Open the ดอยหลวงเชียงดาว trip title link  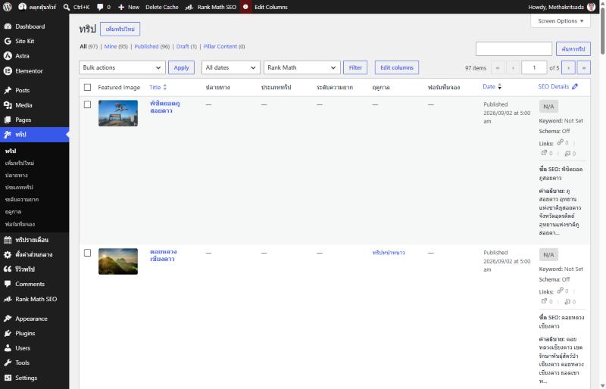pyautogui.click(x=164, y=255)
